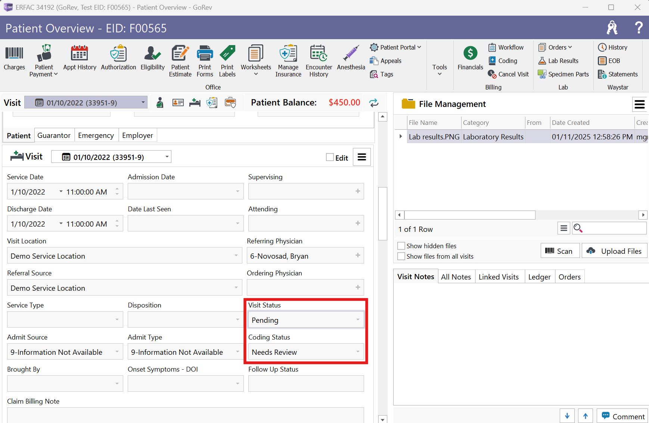Click the down arrow notes button
The height and width of the screenshot is (423, 649).
[567, 416]
